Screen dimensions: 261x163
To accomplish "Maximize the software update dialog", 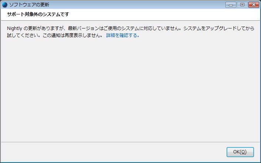I will 242,5.
